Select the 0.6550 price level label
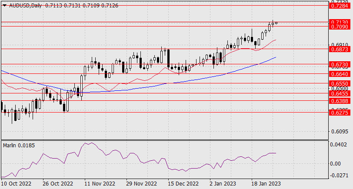 pyautogui.click(x=340, y=84)
